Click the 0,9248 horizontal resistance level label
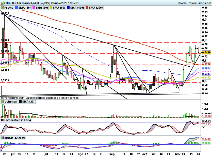 (x=5, y=13)
